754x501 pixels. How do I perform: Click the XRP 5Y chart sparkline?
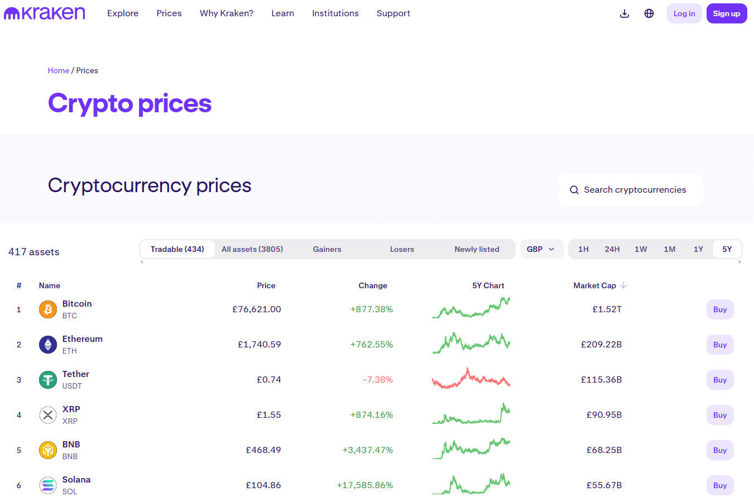[471, 414]
